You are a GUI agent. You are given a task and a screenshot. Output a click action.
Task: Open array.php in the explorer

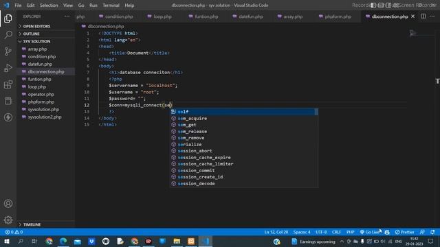coord(46,49)
